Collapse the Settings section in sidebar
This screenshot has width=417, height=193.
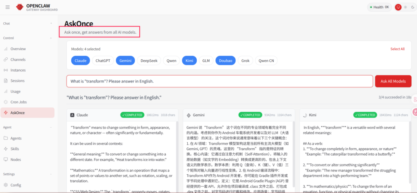[51, 174]
